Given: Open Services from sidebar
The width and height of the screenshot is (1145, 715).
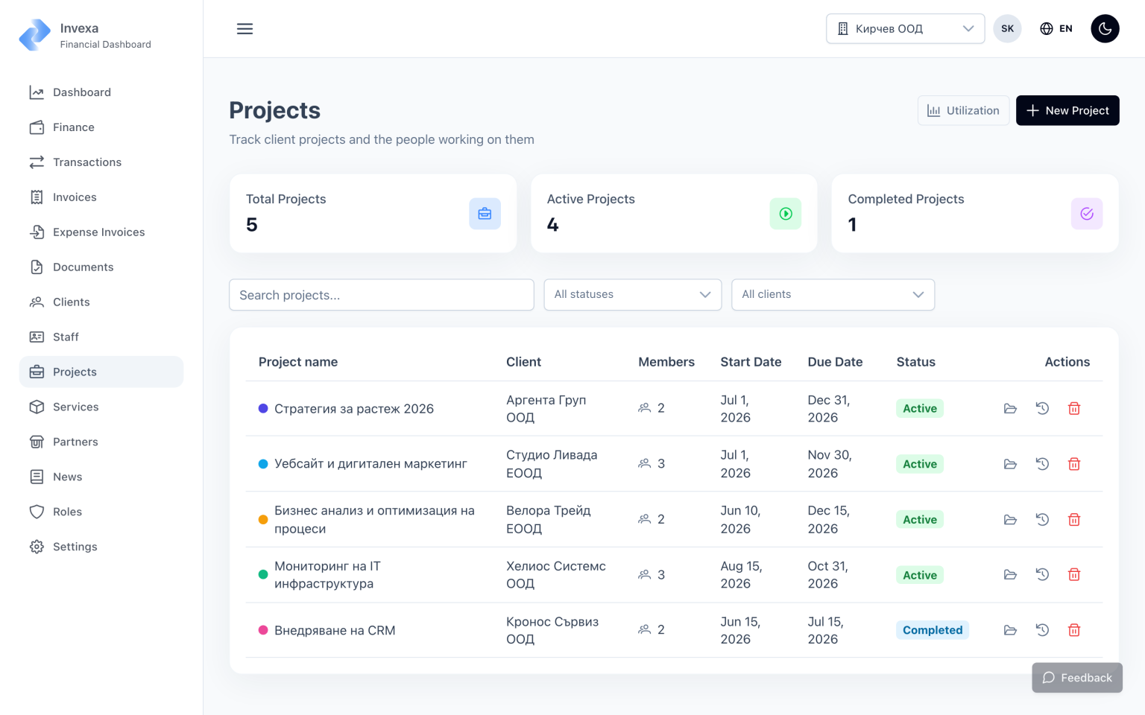Looking at the screenshot, I should pos(101,407).
